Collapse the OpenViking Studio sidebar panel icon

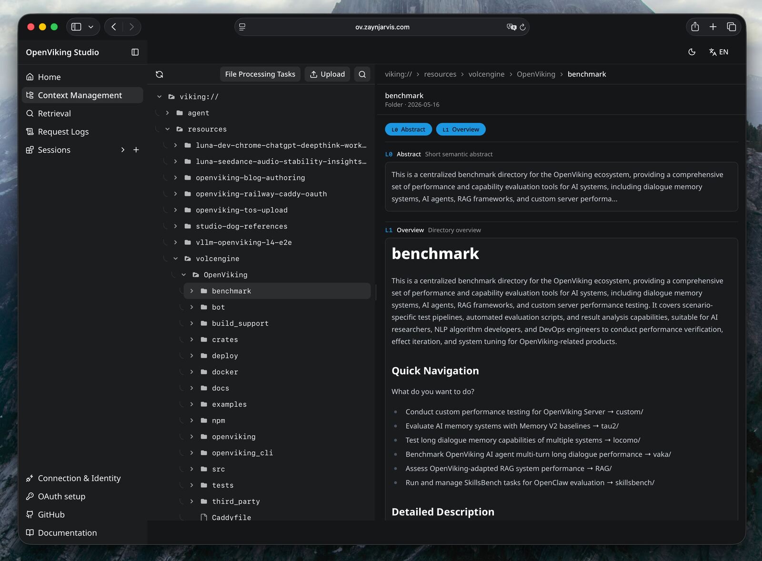[x=135, y=52]
